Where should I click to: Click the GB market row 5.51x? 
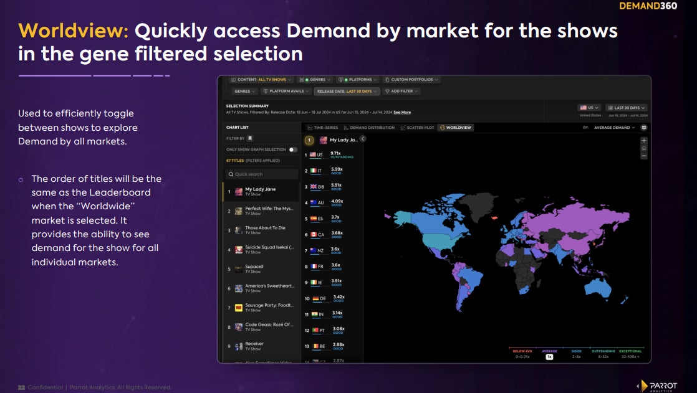331,187
